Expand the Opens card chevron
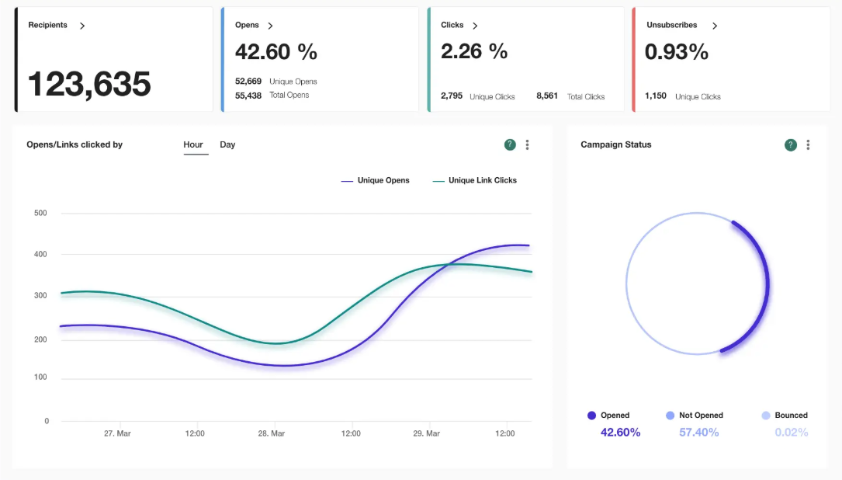The height and width of the screenshot is (480, 842). [270, 26]
